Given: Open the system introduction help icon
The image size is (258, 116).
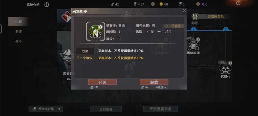Looking at the screenshot, I should click(x=47, y=5).
